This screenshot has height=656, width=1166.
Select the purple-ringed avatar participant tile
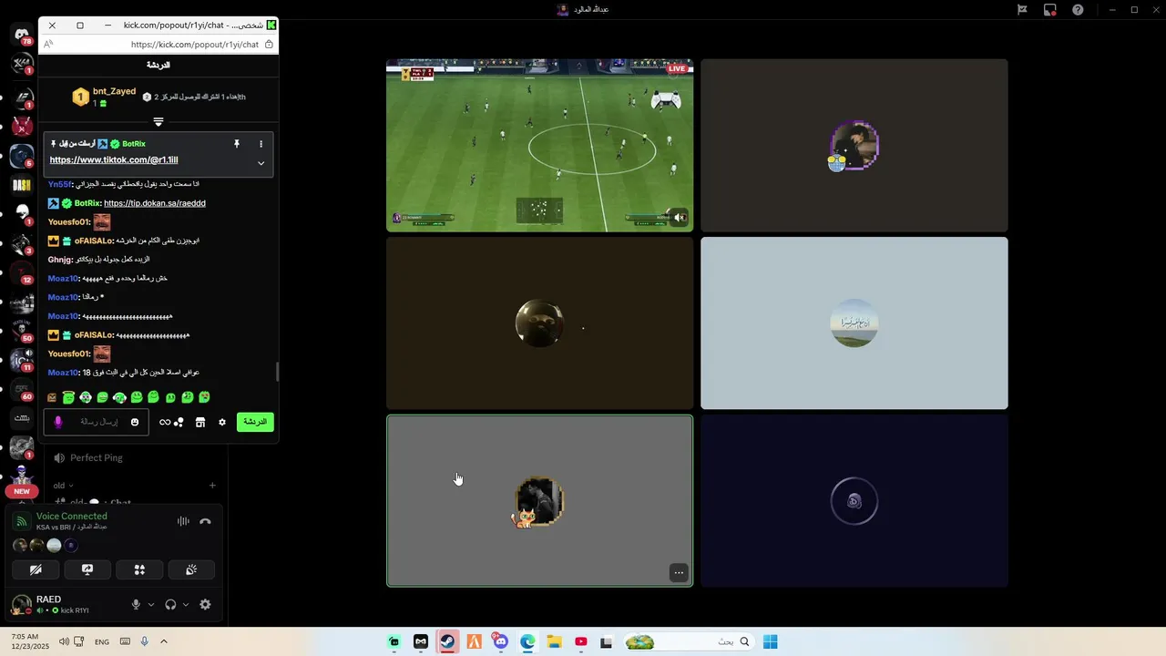click(x=854, y=145)
